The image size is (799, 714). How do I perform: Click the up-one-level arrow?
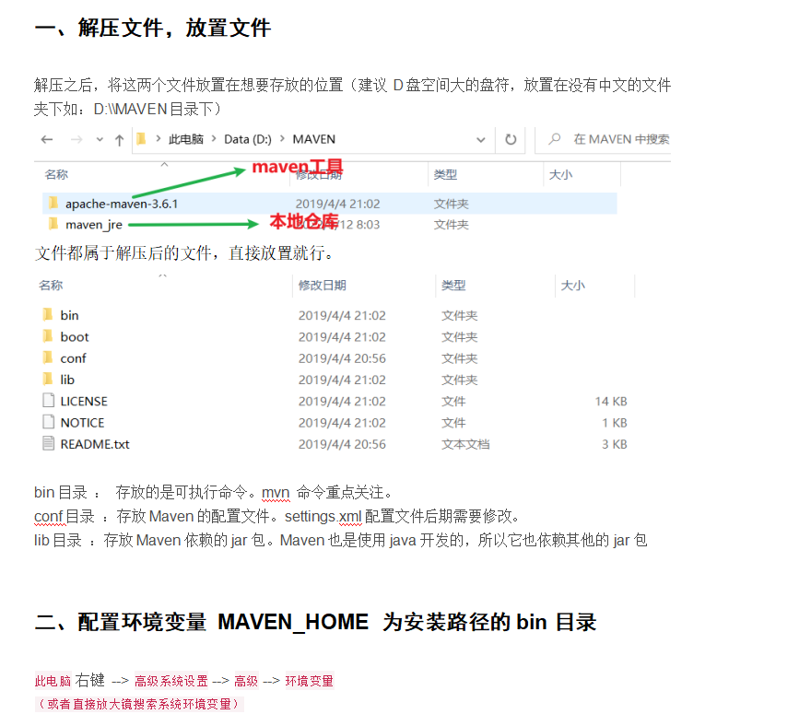tap(119, 140)
